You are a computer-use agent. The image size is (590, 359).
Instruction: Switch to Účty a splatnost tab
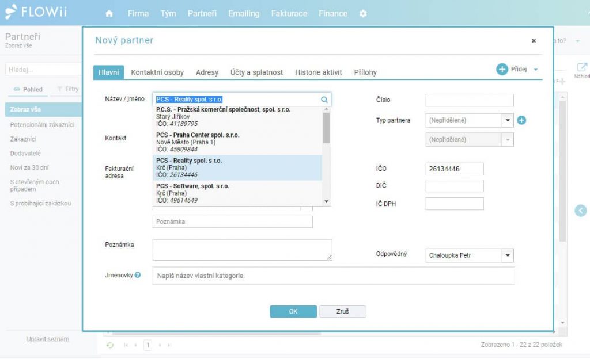pos(256,72)
